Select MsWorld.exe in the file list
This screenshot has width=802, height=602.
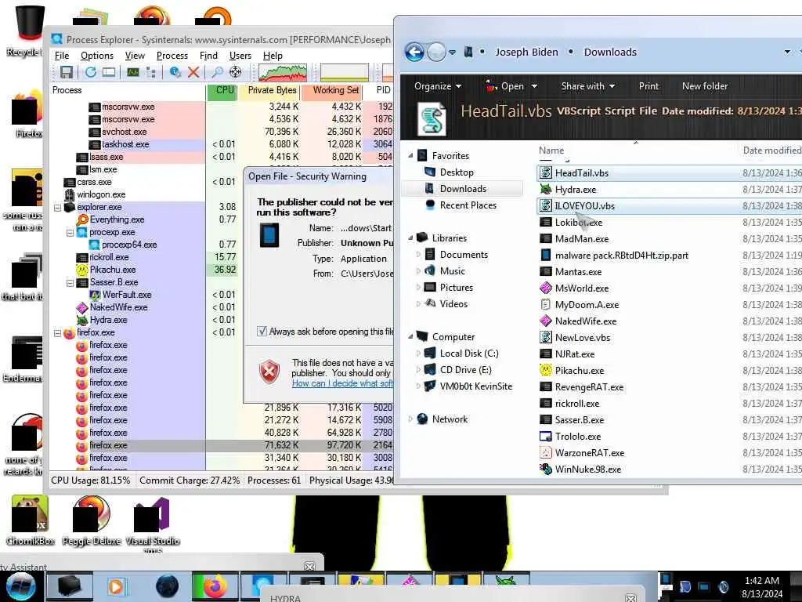[582, 288]
